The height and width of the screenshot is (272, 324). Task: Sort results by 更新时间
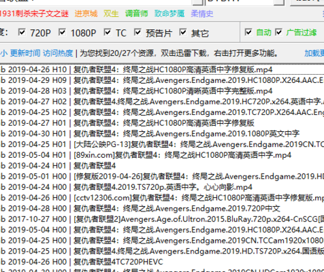pyautogui.click(x=25, y=54)
